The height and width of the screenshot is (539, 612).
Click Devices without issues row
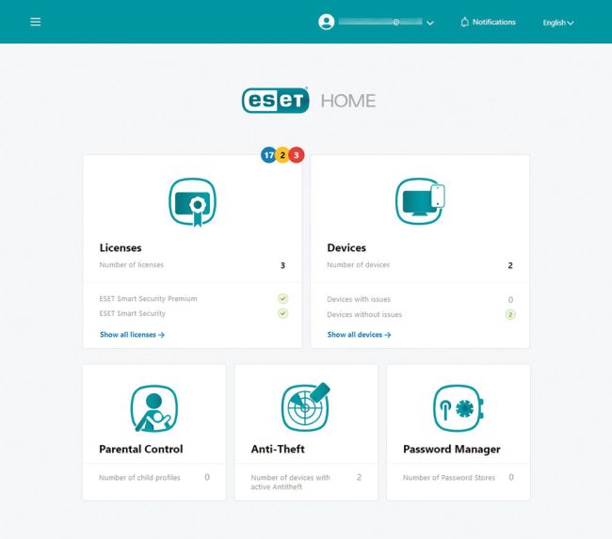421,315
